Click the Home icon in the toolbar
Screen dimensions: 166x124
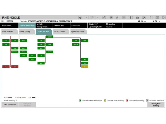(80, 17)
